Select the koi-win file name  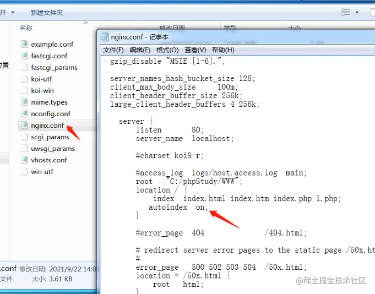(x=42, y=91)
